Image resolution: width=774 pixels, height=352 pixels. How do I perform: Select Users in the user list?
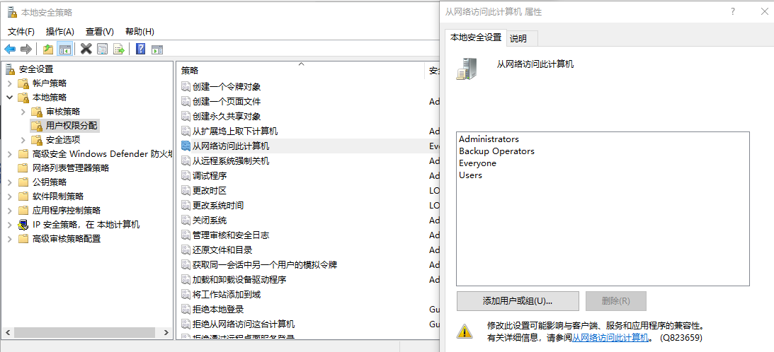click(470, 175)
